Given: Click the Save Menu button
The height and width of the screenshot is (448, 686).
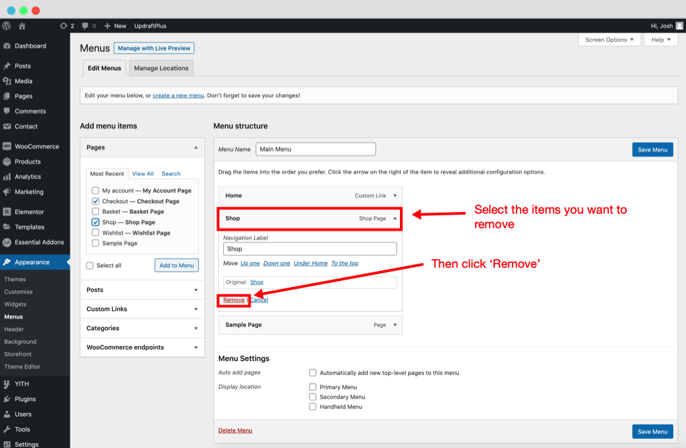Looking at the screenshot, I should [x=652, y=149].
